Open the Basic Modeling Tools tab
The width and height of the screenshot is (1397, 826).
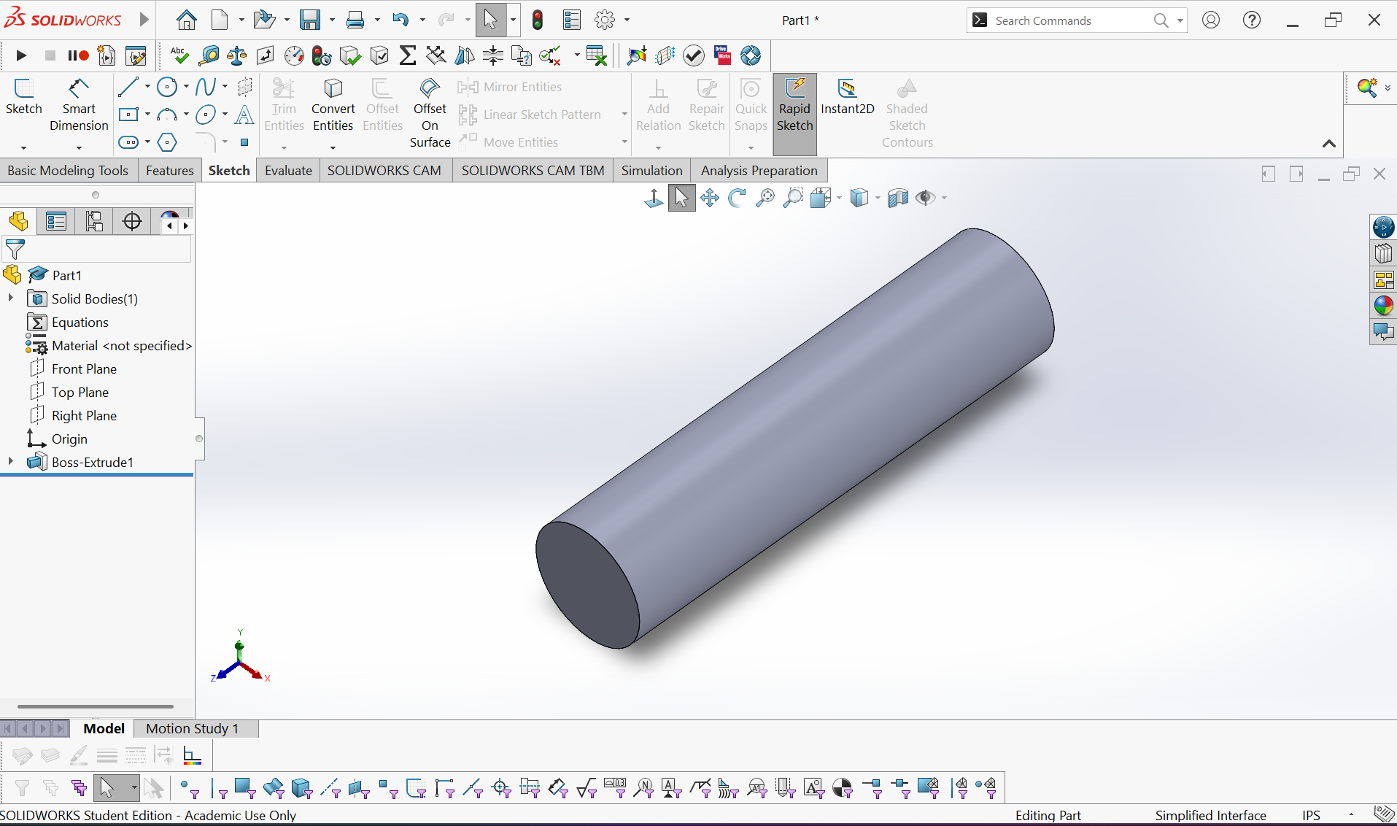[68, 170]
